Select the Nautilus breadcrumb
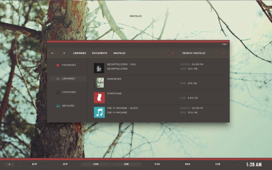Image resolution: width=272 pixels, height=170 pixels. (x=119, y=53)
